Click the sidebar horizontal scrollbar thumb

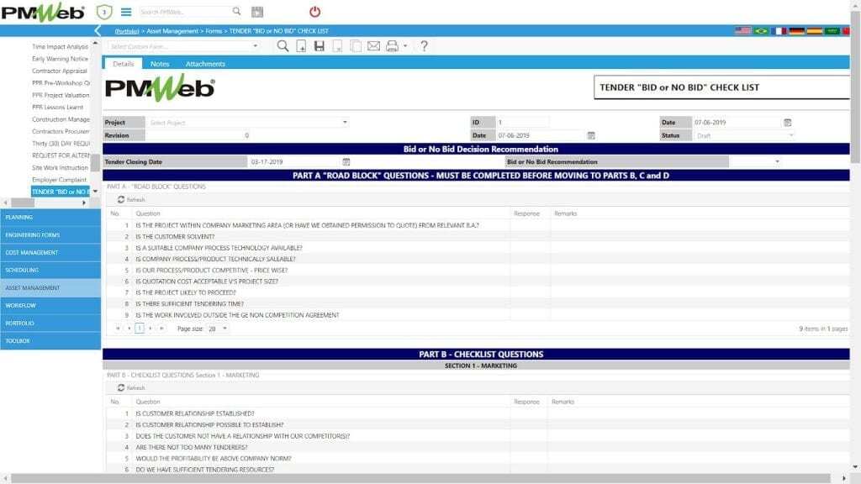23,203
